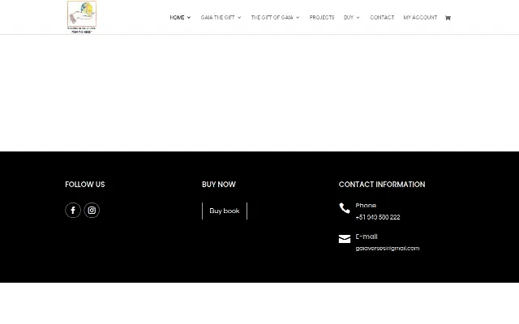Click the FOLLOW US heading
This screenshot has height=324, width=519.
[x=85, y=185]
